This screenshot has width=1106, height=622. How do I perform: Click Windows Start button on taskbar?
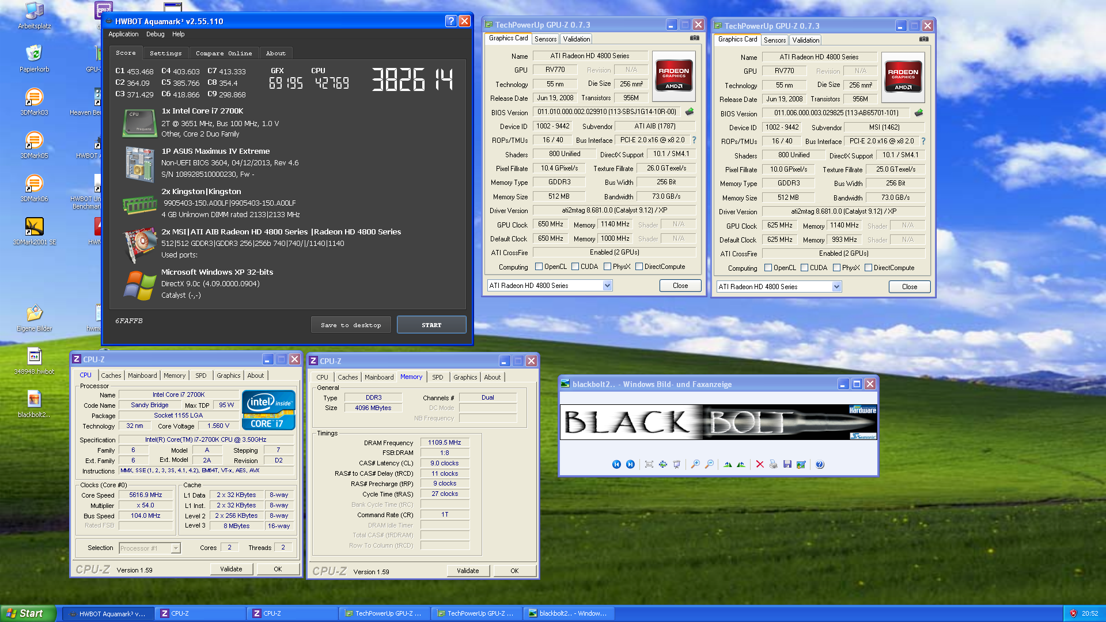(28, 613)
